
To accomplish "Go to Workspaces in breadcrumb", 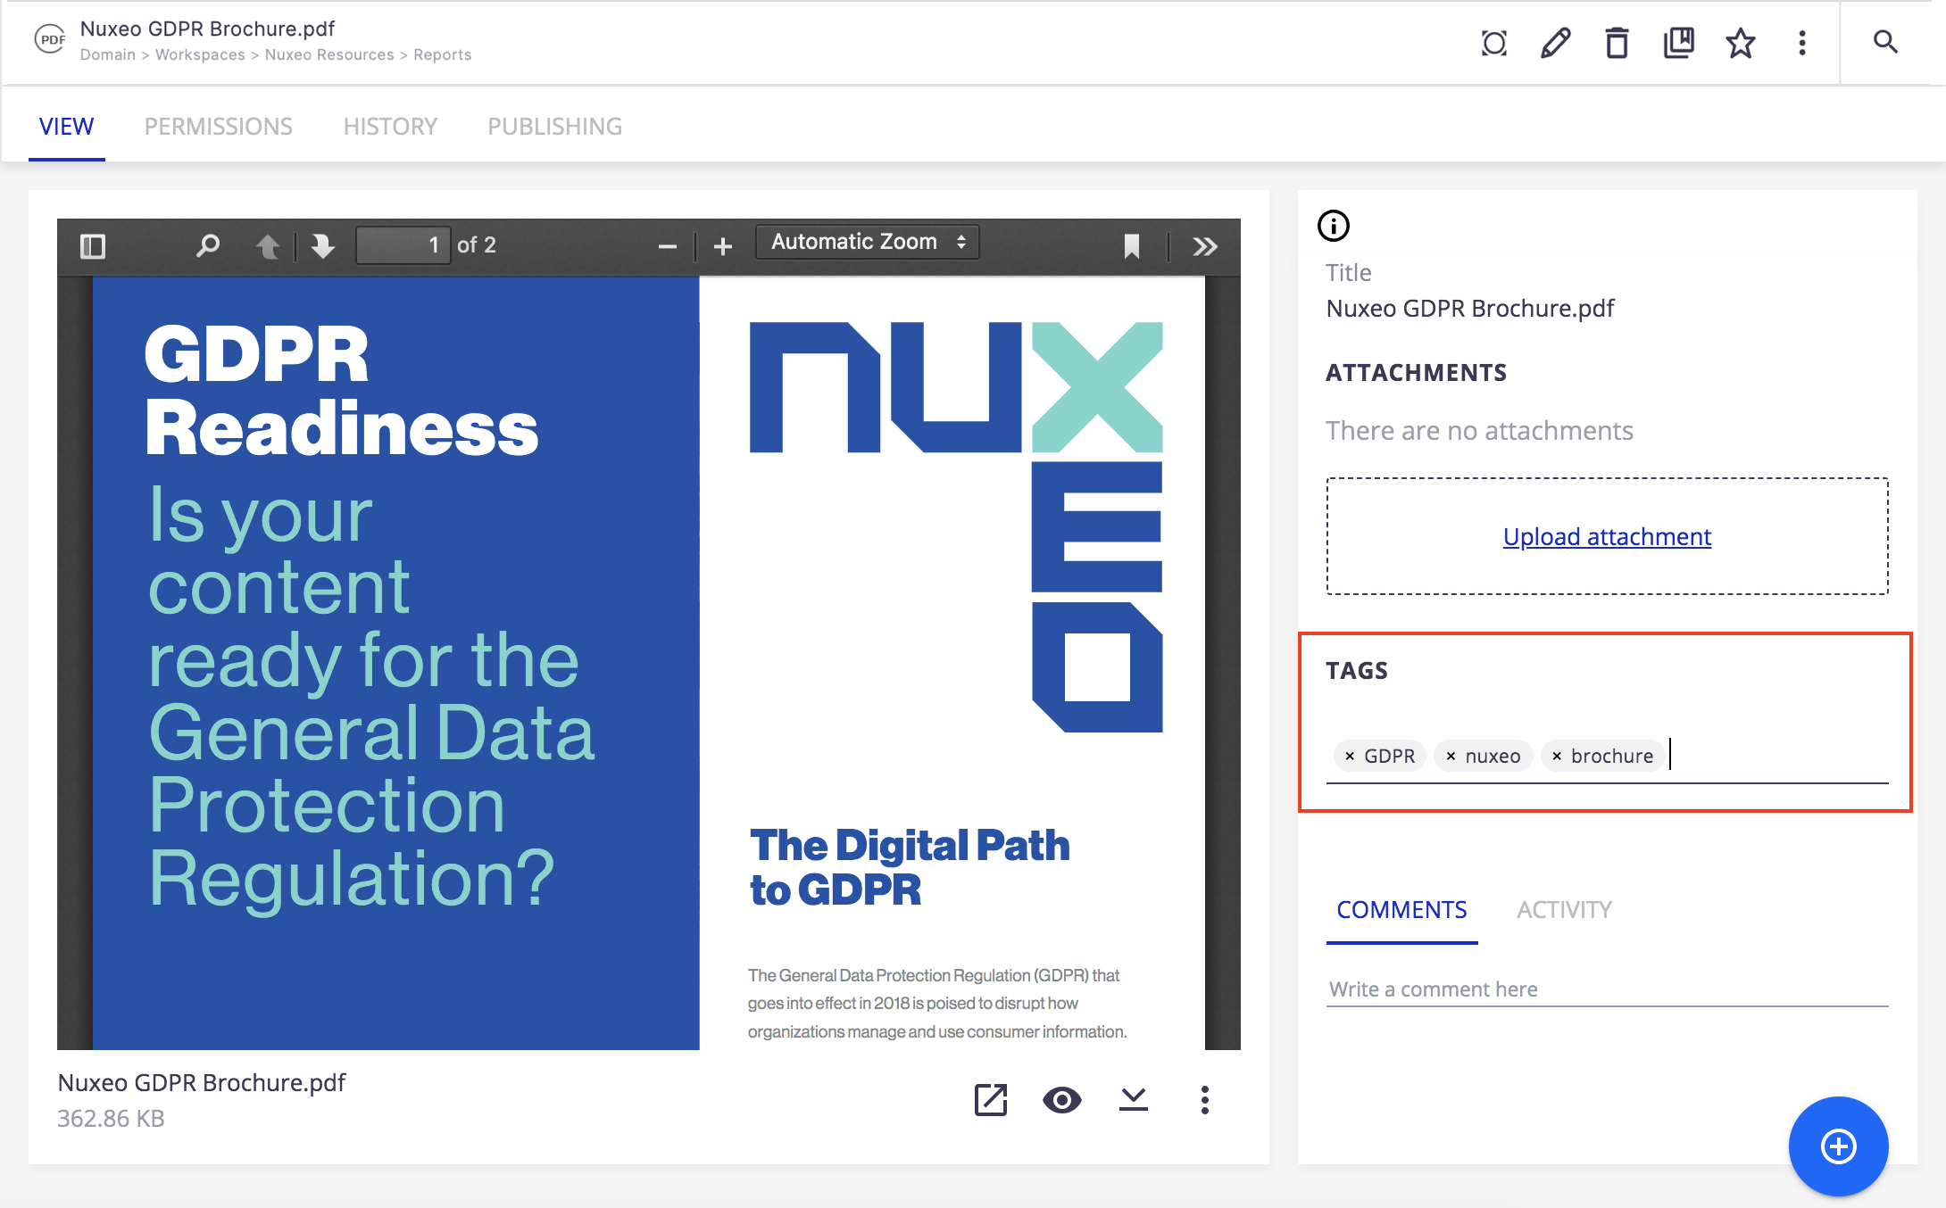I will [x=200, y=55].
